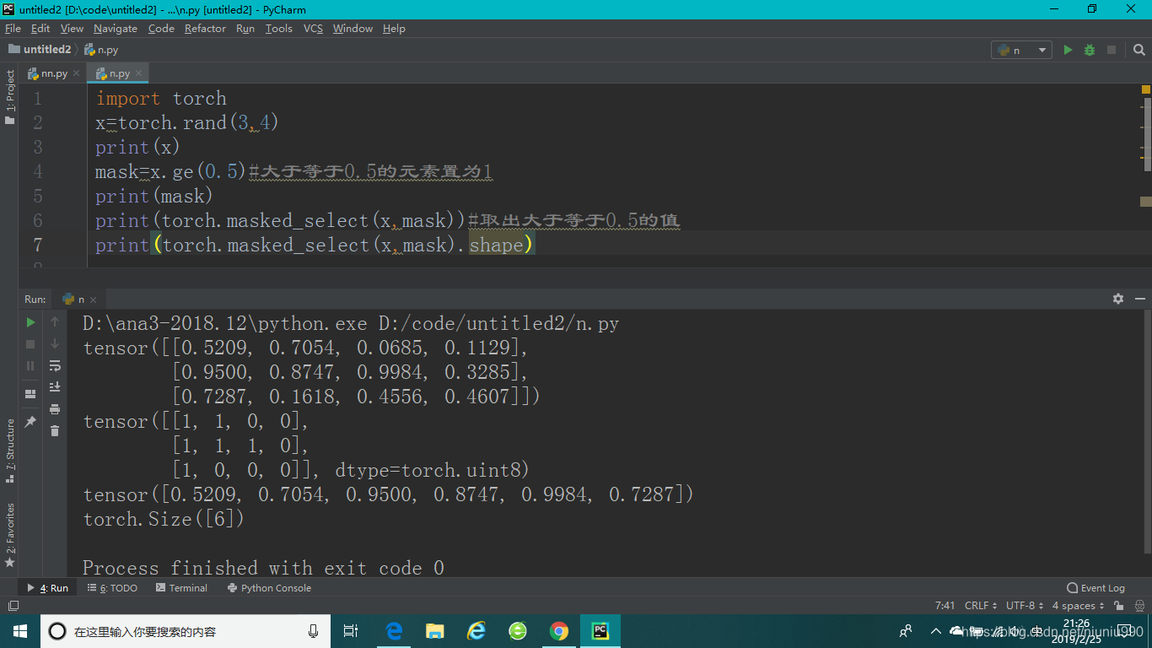Viewport: 1152px width, 648px height.
Task: Change line separator CRLF in status bar
Action: tap(980, 606)
